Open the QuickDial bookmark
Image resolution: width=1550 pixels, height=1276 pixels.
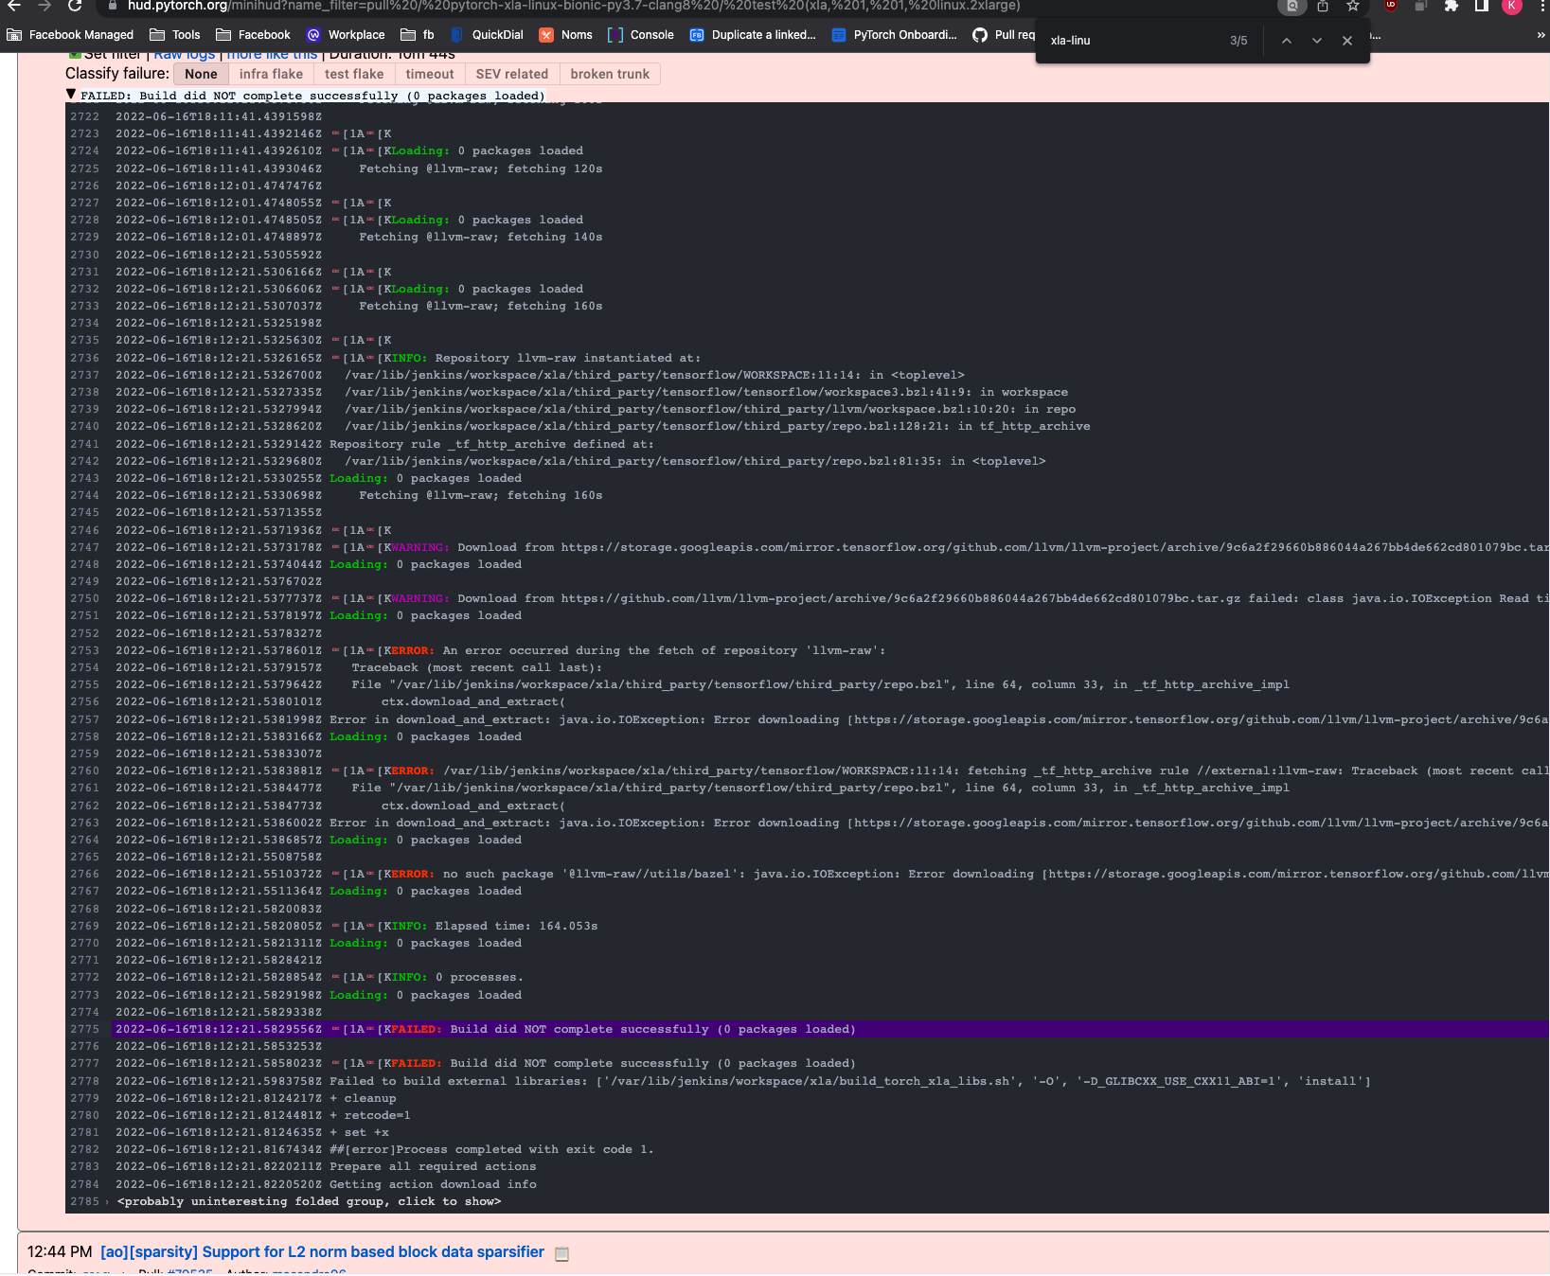tap(487, 35)
